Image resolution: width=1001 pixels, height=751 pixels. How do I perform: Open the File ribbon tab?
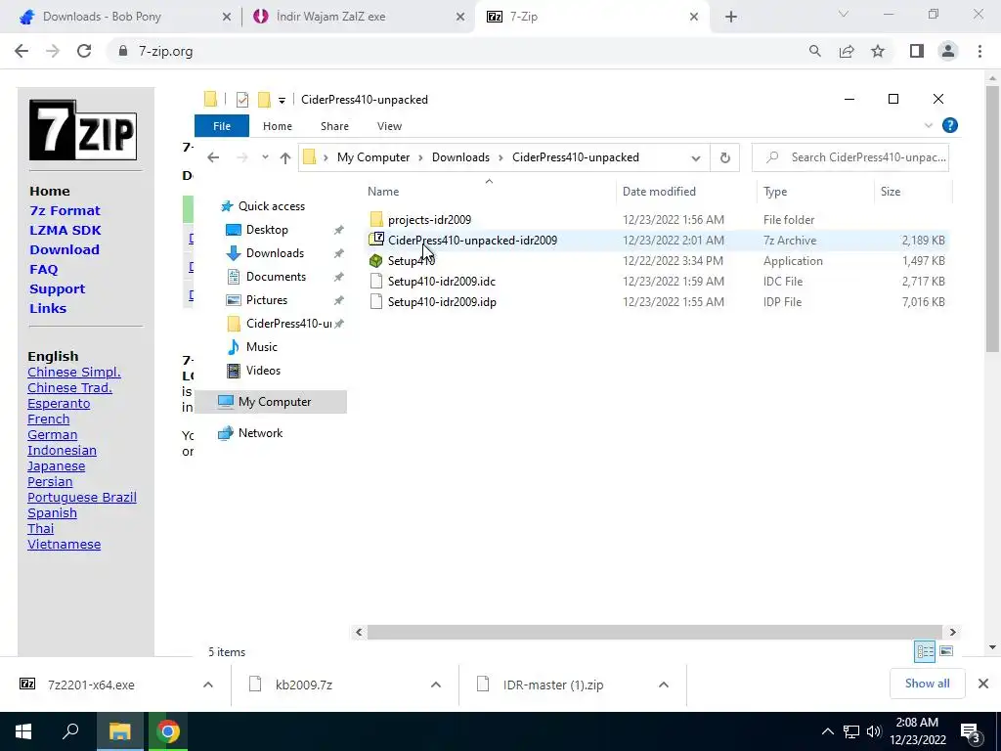(222, 126)
